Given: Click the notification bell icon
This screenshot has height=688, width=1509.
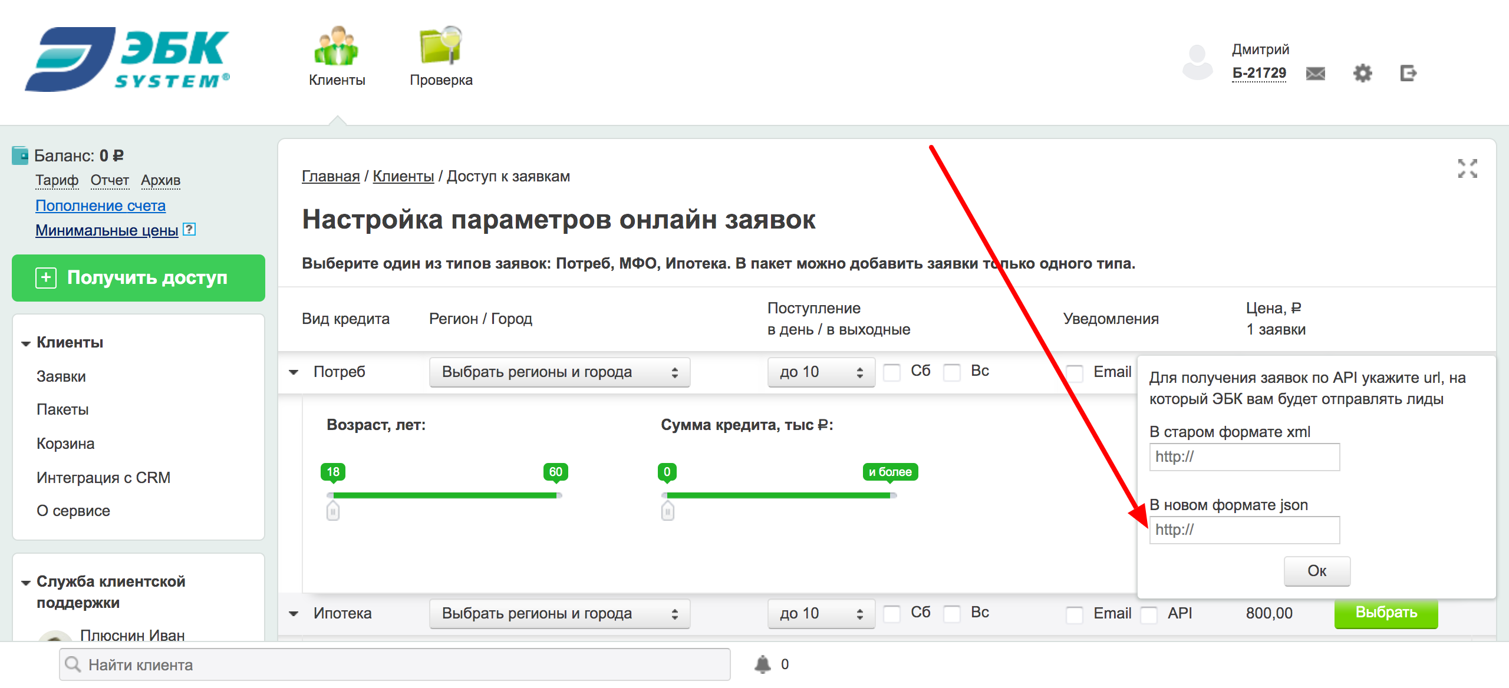Looking at the screenshot, I should point(762,664).
